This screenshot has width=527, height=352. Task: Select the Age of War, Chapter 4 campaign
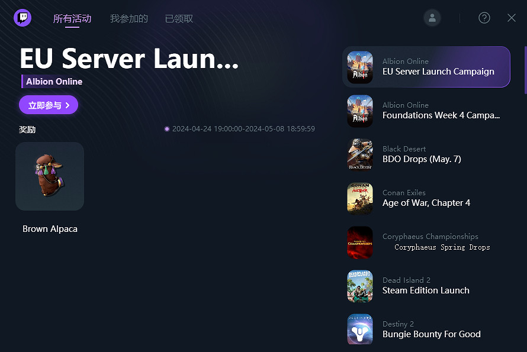(426, 203)
